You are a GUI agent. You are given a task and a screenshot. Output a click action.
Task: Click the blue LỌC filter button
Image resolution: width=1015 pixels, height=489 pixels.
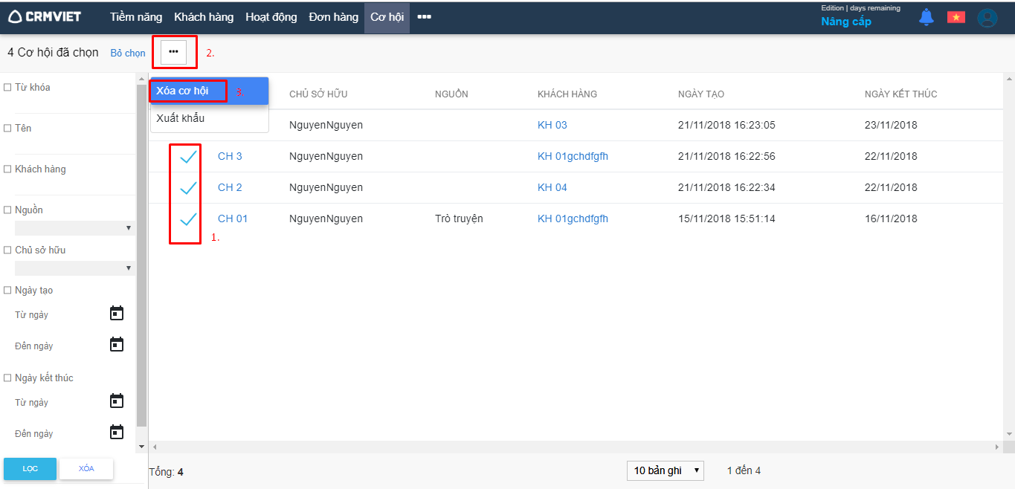pyautogui.click(x=30, y=469)
